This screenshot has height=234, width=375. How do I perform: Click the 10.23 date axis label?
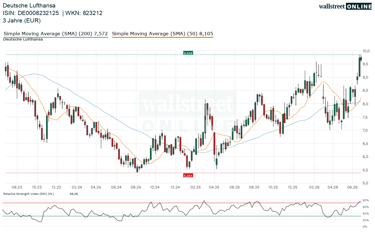click(x=37, y=187)
